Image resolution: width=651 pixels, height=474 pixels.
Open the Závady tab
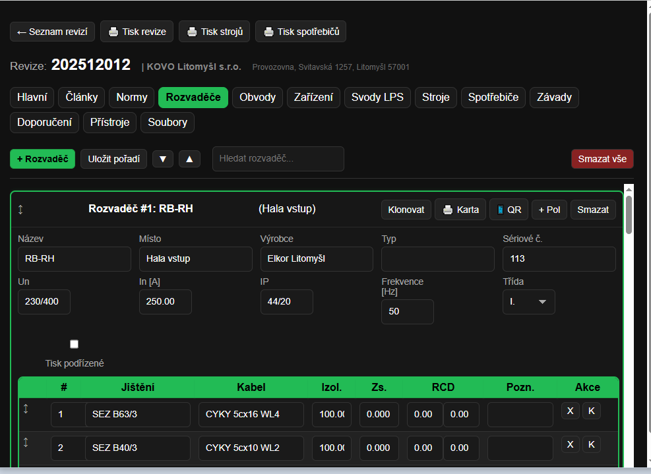pyautogui.click(x=554, y=98)
